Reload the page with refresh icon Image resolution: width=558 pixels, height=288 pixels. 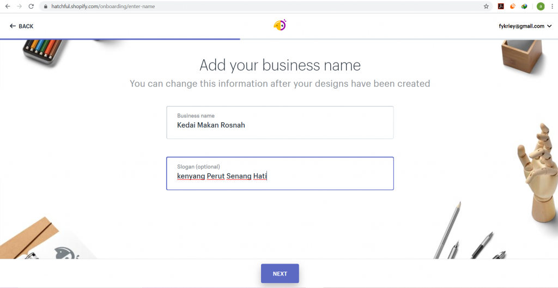coord(31,7)
